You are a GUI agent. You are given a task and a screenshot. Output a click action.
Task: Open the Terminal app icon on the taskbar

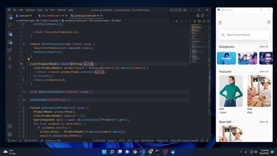(x=158, y=152)
